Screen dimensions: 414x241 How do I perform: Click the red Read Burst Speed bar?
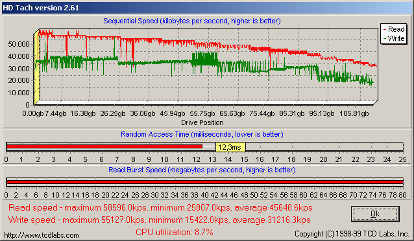(205, 182)
